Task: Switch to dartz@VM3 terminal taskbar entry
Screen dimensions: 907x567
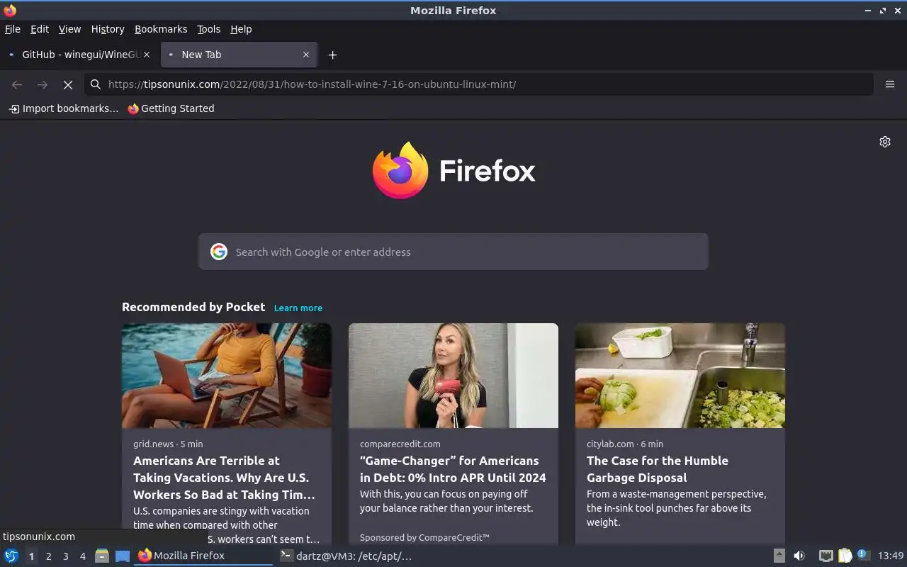Action: 346,556
